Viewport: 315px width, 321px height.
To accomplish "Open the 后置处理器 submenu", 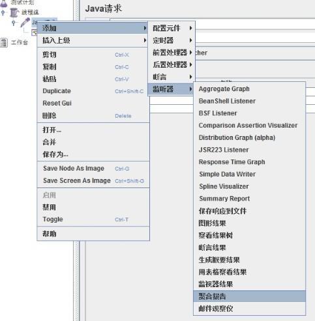I will [172, 64].
